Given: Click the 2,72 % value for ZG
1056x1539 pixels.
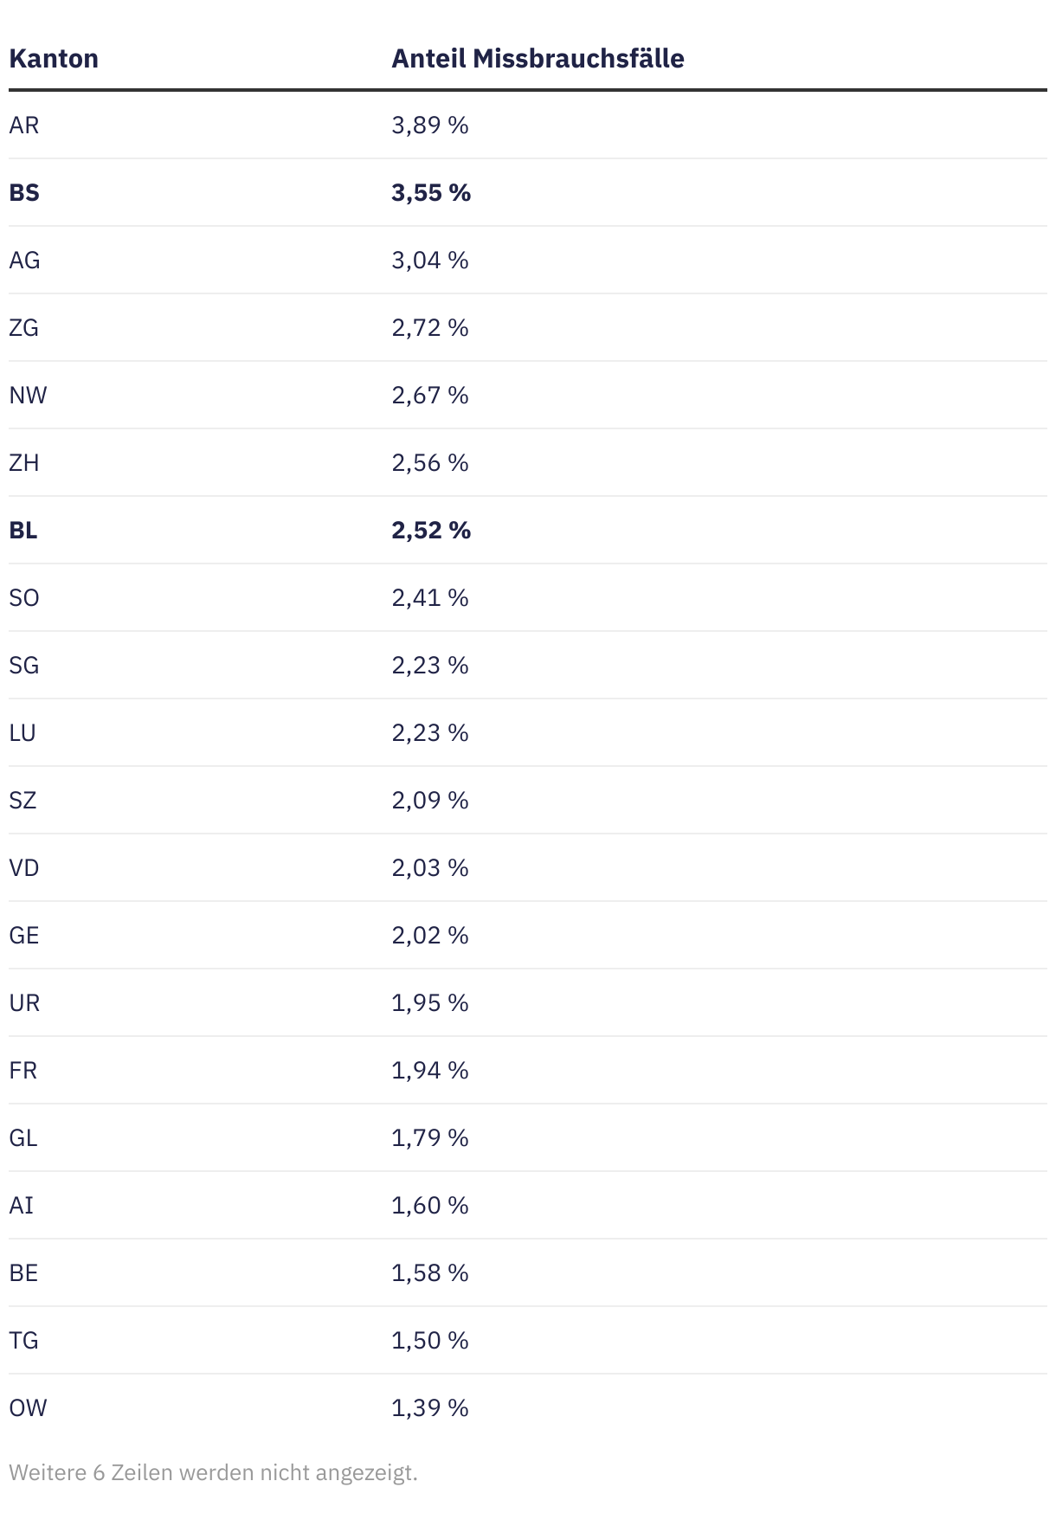Looking at the screenshot, I should point(429,328).
